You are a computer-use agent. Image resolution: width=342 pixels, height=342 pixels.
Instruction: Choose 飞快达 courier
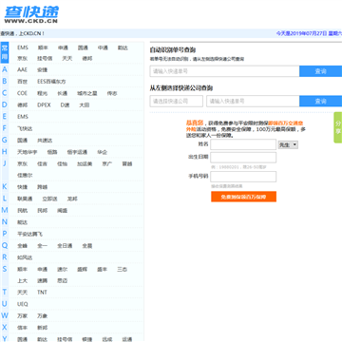[x=25, y=128]
